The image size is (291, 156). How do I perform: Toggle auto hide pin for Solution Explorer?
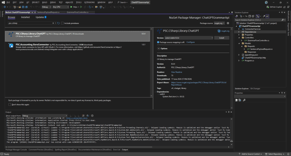tap(282, 12)
